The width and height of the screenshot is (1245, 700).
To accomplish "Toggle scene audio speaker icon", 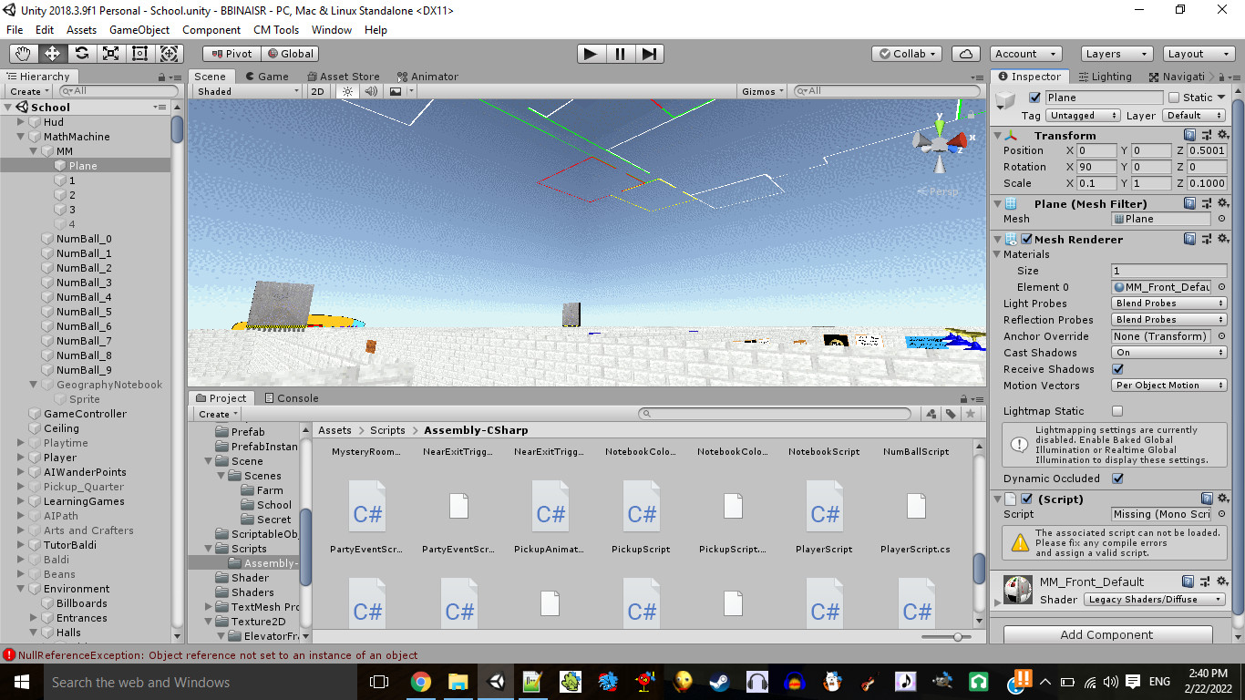I will (371, 91).
